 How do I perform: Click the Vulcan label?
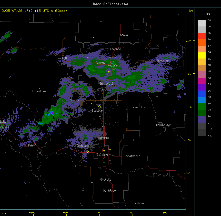pos(139,203)
